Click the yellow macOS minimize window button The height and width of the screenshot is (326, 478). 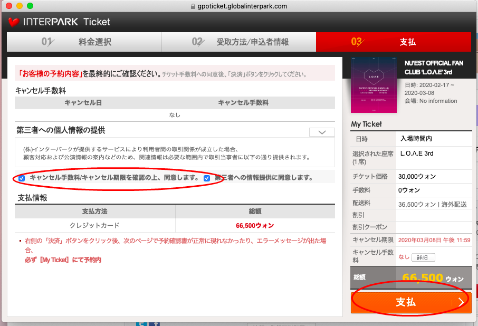click(x=20, y=6)
